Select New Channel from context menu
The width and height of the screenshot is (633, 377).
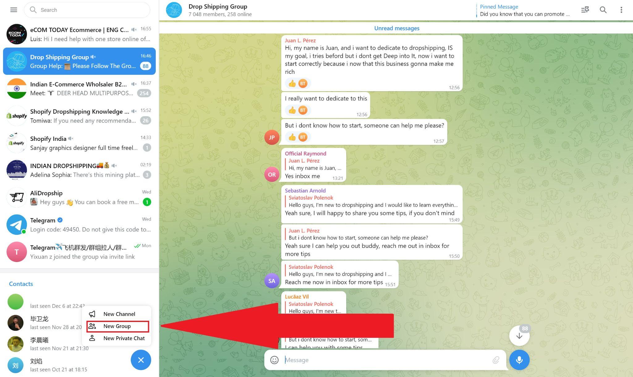(x=119, y=314)
